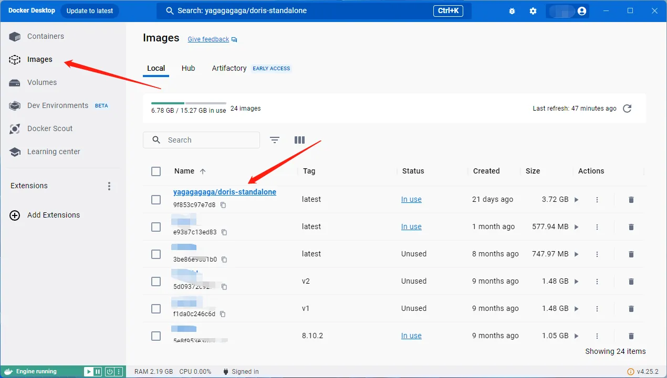Click In use status for yagagagaga/doris-standalone
Image resolution: width=667 pixels, height=378 pixels.
click(x=411, y=200)
